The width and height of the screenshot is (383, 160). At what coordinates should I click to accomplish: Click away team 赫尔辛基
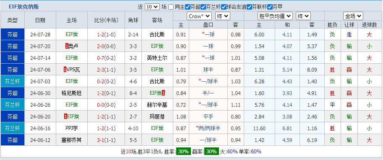click(157, 105)
